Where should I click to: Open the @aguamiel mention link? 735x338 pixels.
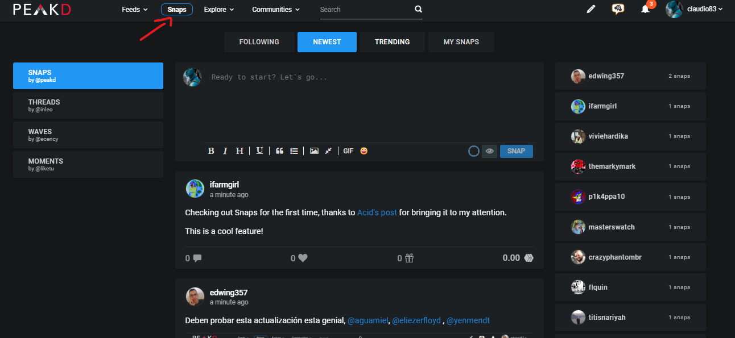pos(368,320)
